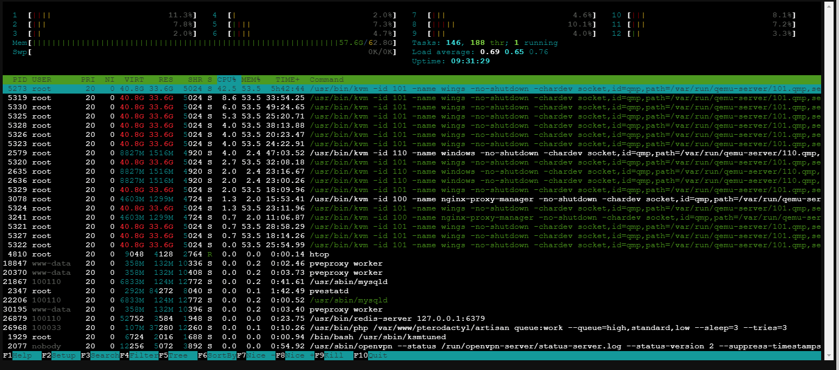Select kvm windows process with PID 2579
The width and height of the screenshot is (839, 370).
click(x=379, y=153)
